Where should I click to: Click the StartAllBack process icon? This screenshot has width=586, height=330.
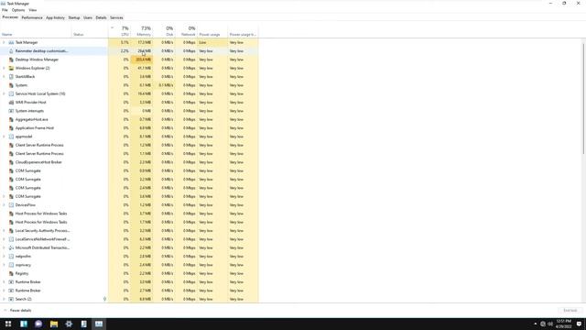click(x=11, y=77)
